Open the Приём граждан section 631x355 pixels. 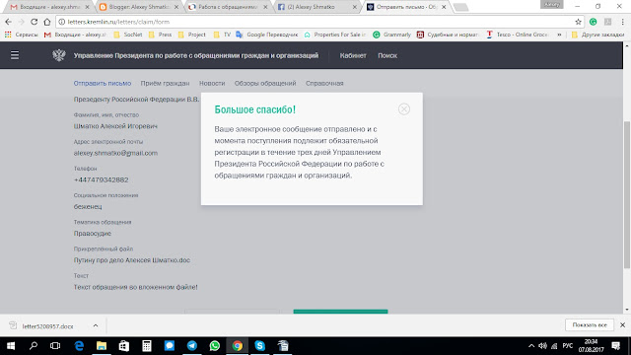click(x=165, y=83)
